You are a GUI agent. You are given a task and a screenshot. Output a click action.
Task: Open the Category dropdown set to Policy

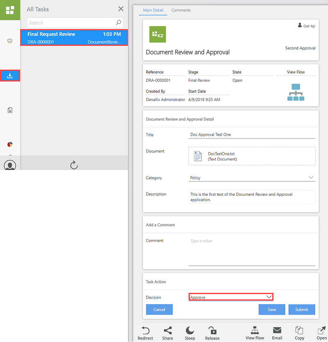252,178
